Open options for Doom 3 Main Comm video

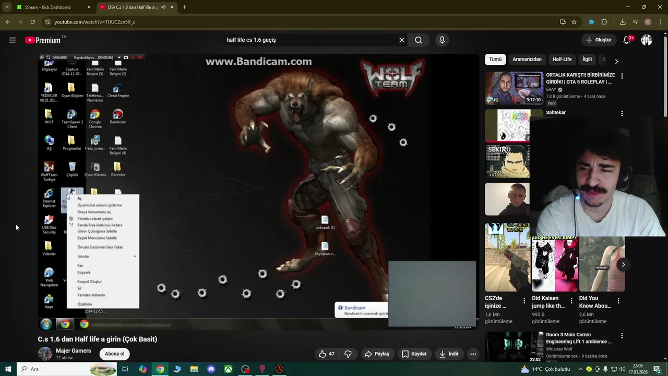pos(622,336)
